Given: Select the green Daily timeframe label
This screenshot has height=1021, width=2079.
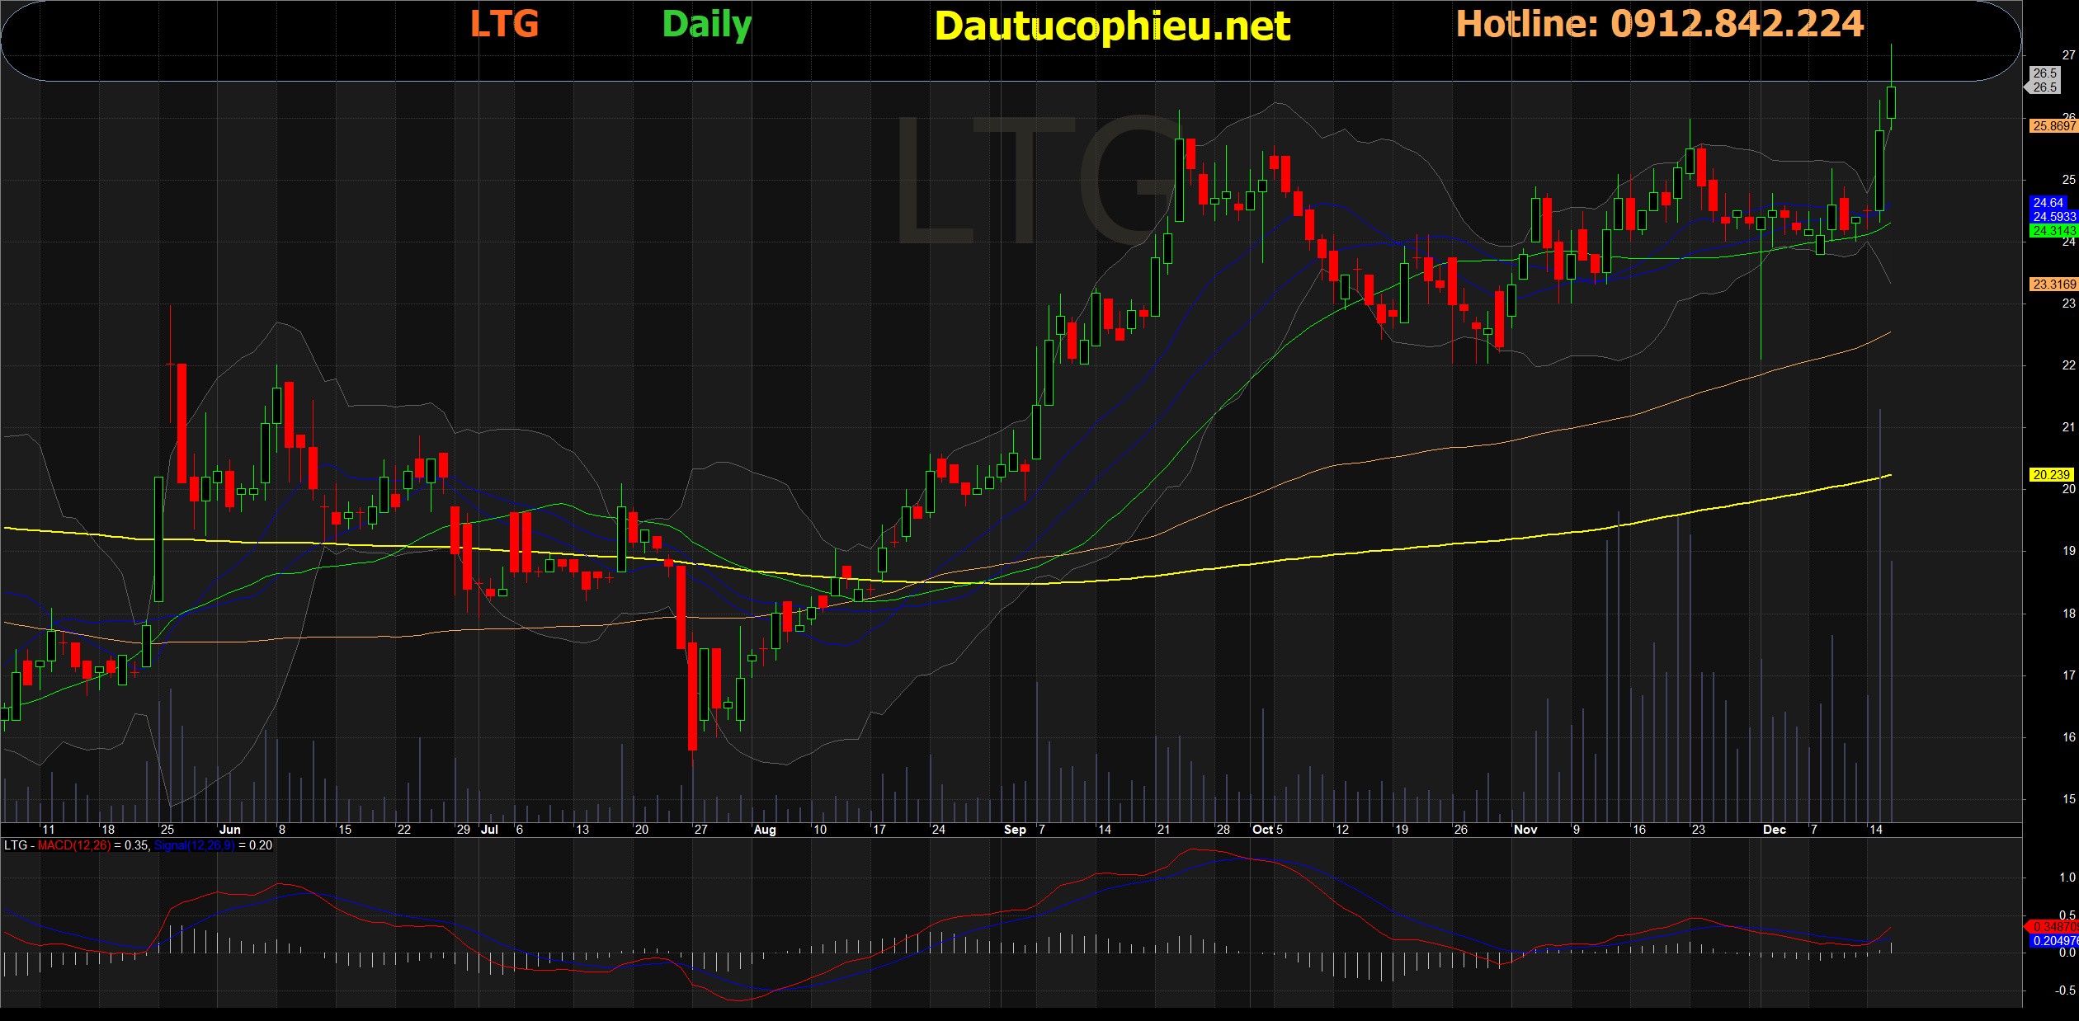Looking at the screenshot, I should 706,25.
